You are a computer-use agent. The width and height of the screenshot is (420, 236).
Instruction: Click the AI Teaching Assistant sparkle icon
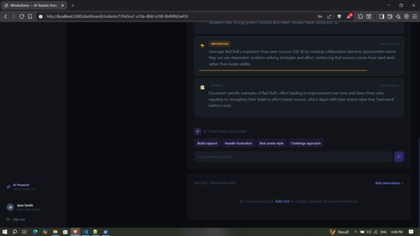[x=197, y=131]
